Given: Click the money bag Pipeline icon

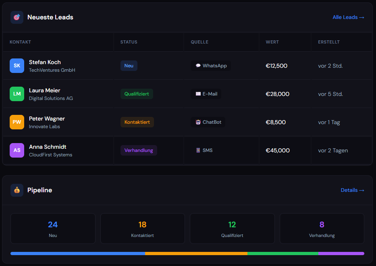Looking at the screenshot, I should (x=17, y=190).
